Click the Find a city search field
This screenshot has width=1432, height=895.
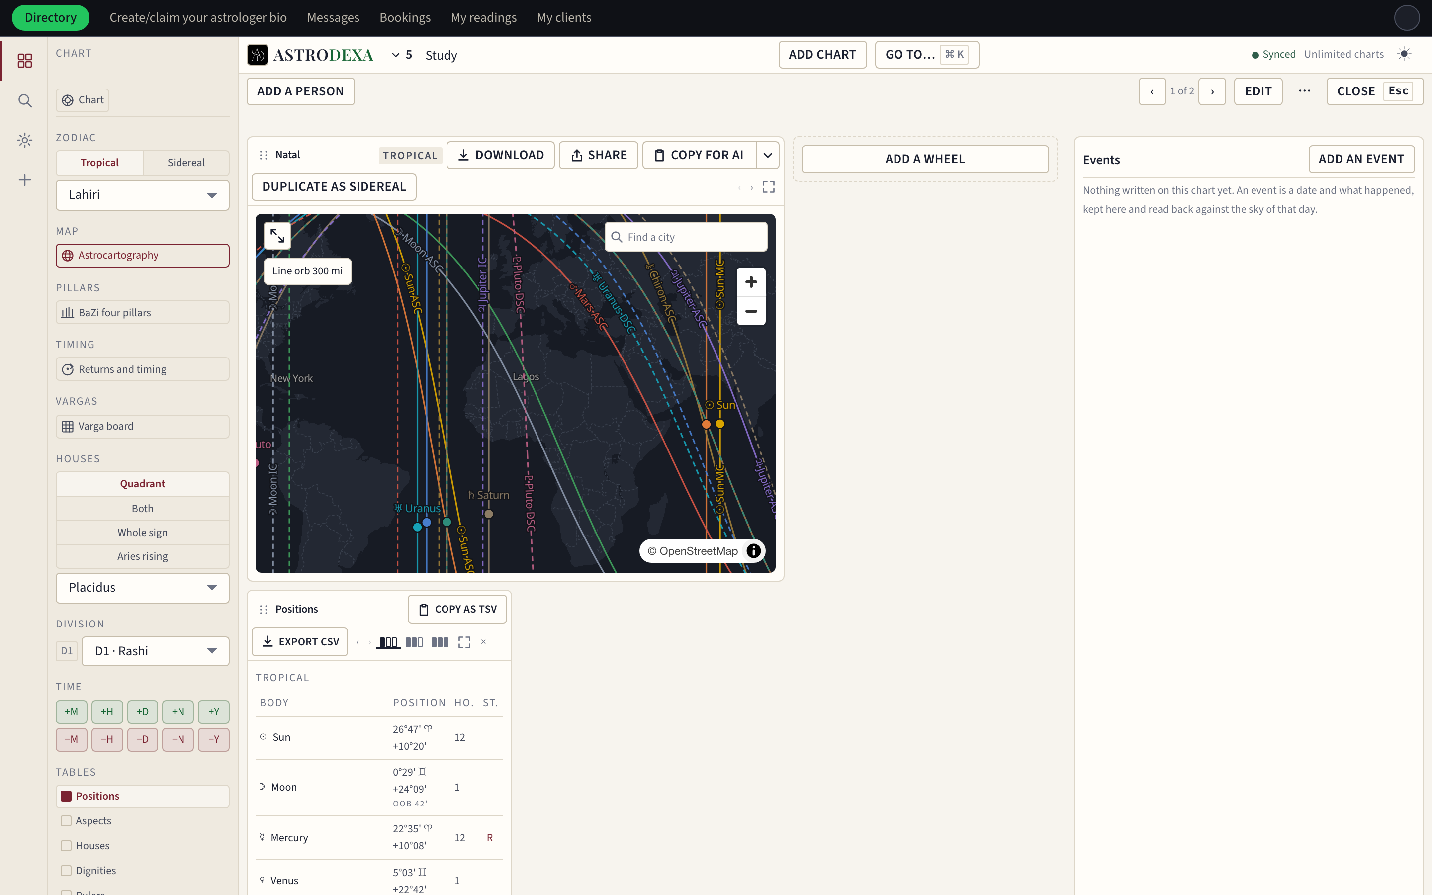point(686,237)
